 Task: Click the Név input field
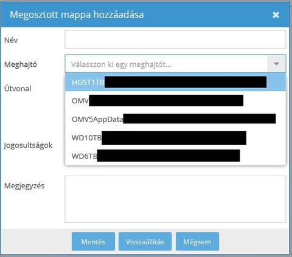pyautogui.click(x=175, y=39)
